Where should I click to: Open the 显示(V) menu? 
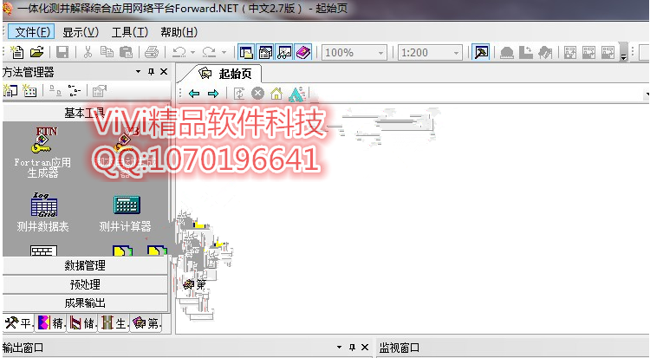pos(81,32)
